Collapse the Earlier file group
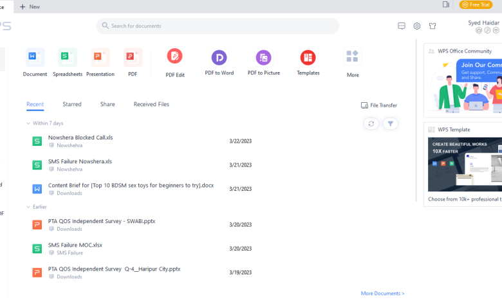This screenshot has height=302, width=502. coord(28,207)
